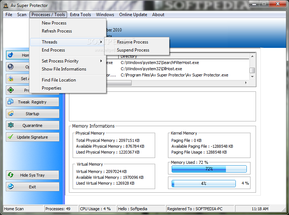Screen dimensions: 289x215
Task: Click the Tweak Registry button
Action: coord(32,102)
